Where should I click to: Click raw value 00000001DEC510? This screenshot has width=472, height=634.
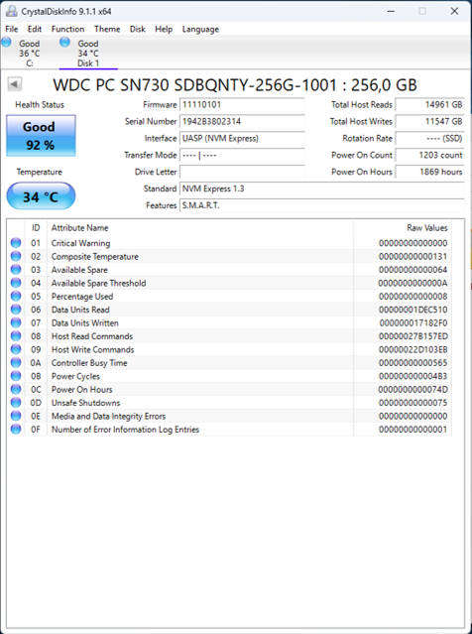[x=413, y=310]
